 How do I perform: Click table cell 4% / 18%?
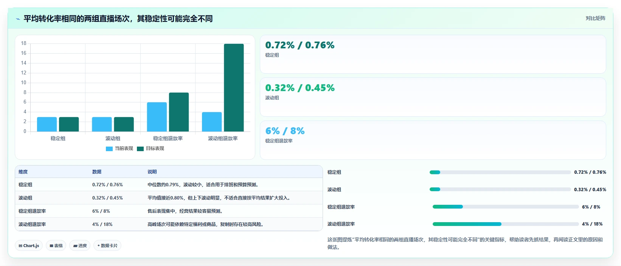[x=102, y=224]
